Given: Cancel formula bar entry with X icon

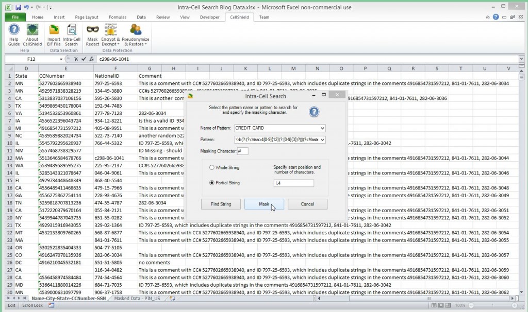Looking at the screenshot, I should pyautogui.click(x=76, y=59).
